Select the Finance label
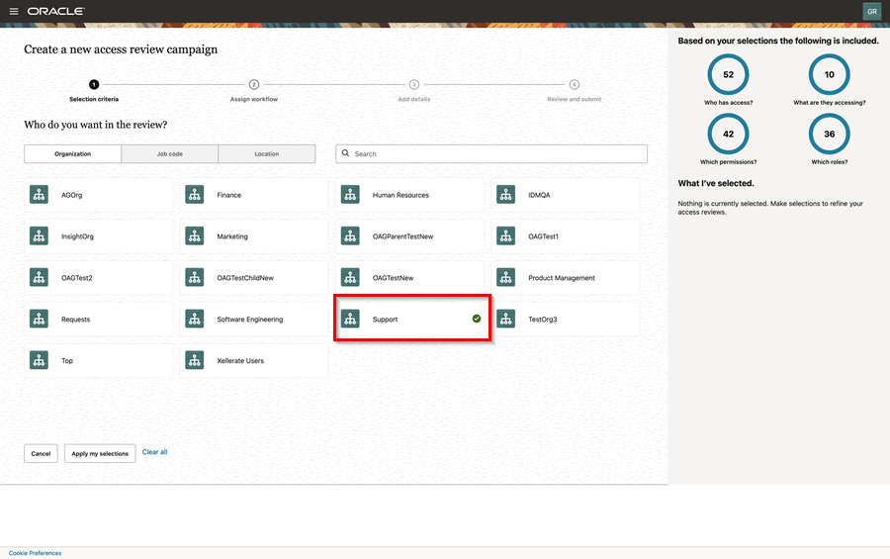Viewport: 890px width, 559px height. pos(228,195)
